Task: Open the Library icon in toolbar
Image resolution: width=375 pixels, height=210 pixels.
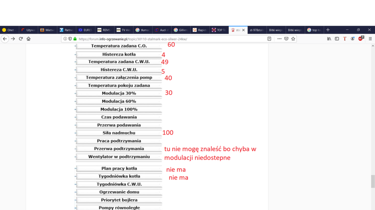Action: pyautogui.click(x=329, y=39)
